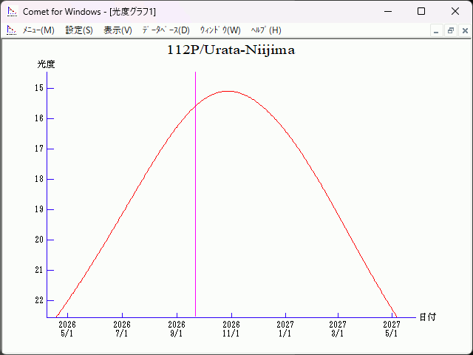The height and width of the screenshot is (355, 473).
Task: Click the peak of the red light curve
Action: point(228,91)
